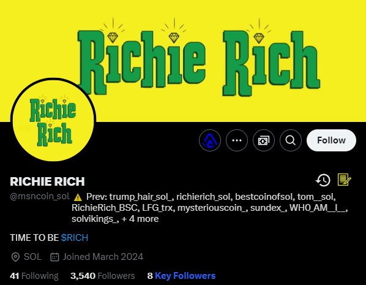Open the $RICH cashtag link
366x285 pixels.
(x=75, y=238)
